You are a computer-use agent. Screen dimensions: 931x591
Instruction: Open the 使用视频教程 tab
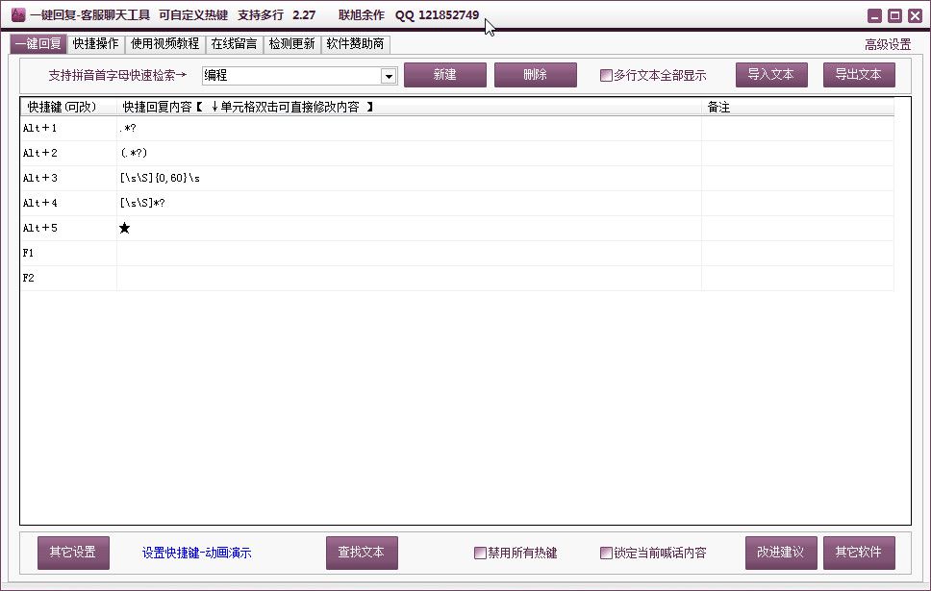click(x=165, y=44)
